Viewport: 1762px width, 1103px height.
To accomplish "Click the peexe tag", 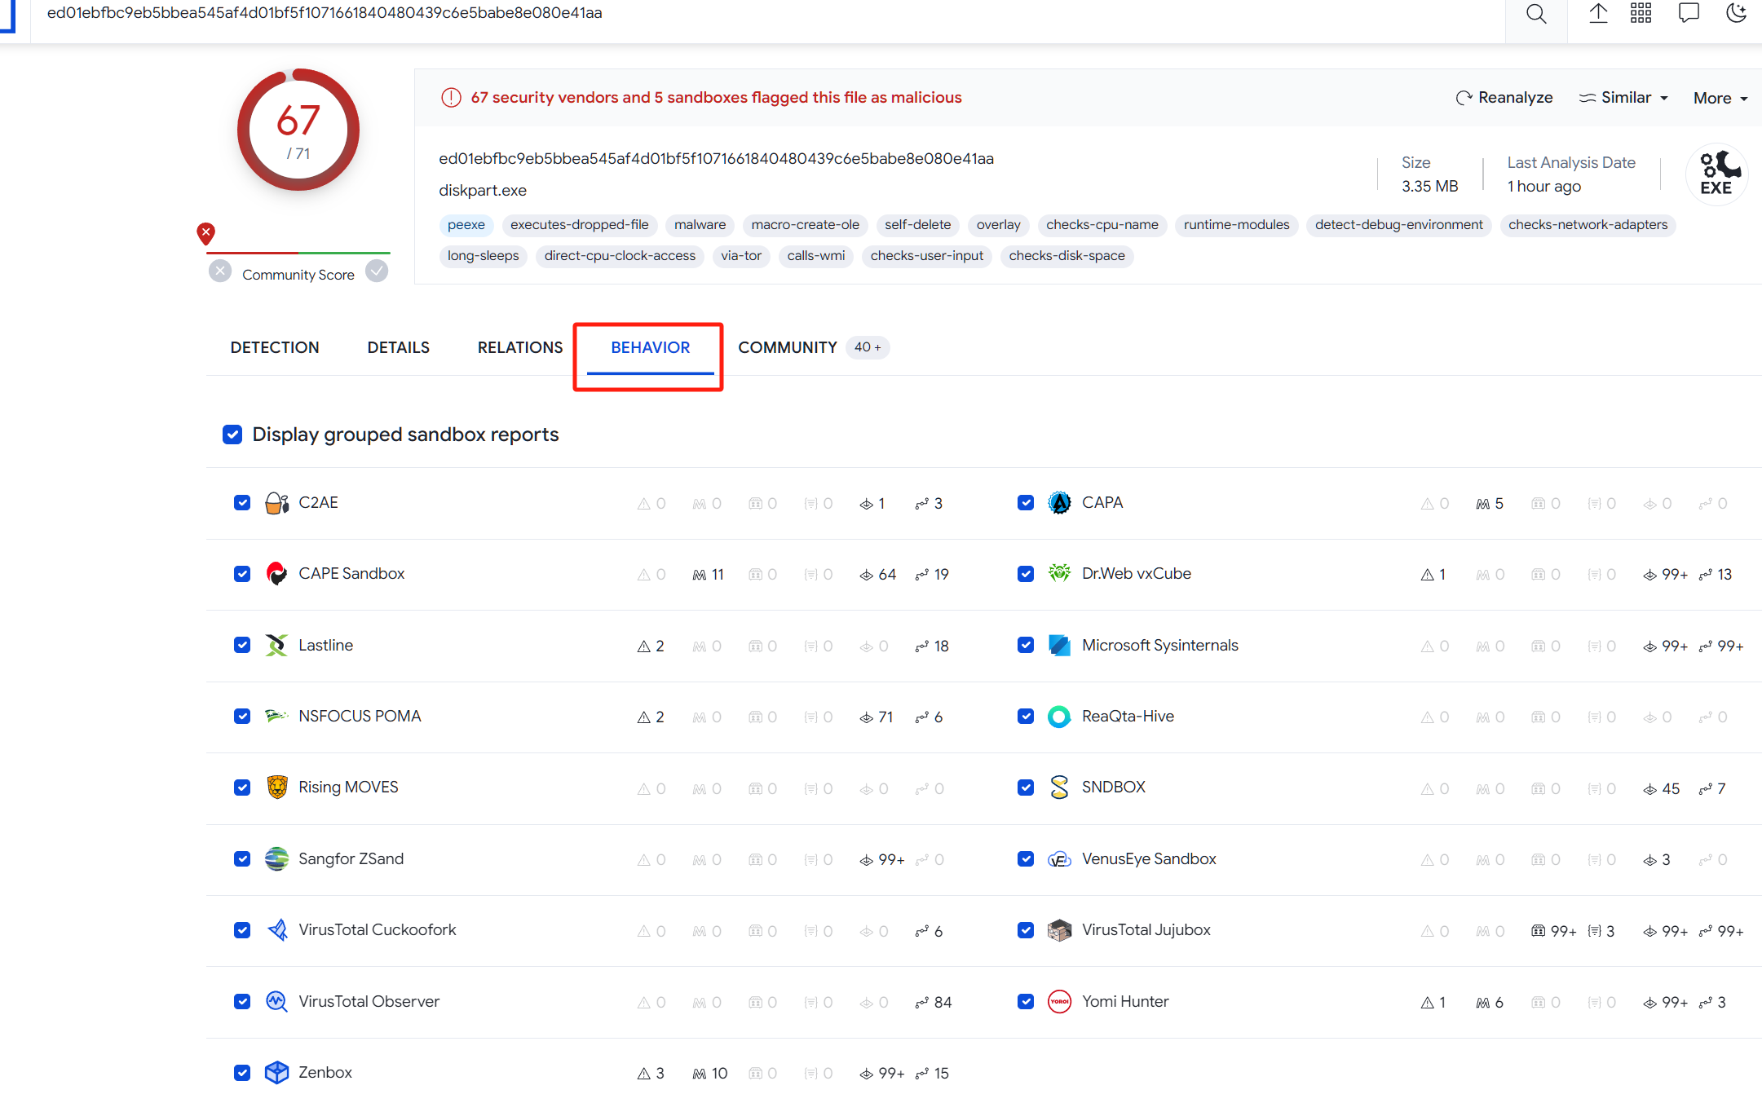I will 466,225.
